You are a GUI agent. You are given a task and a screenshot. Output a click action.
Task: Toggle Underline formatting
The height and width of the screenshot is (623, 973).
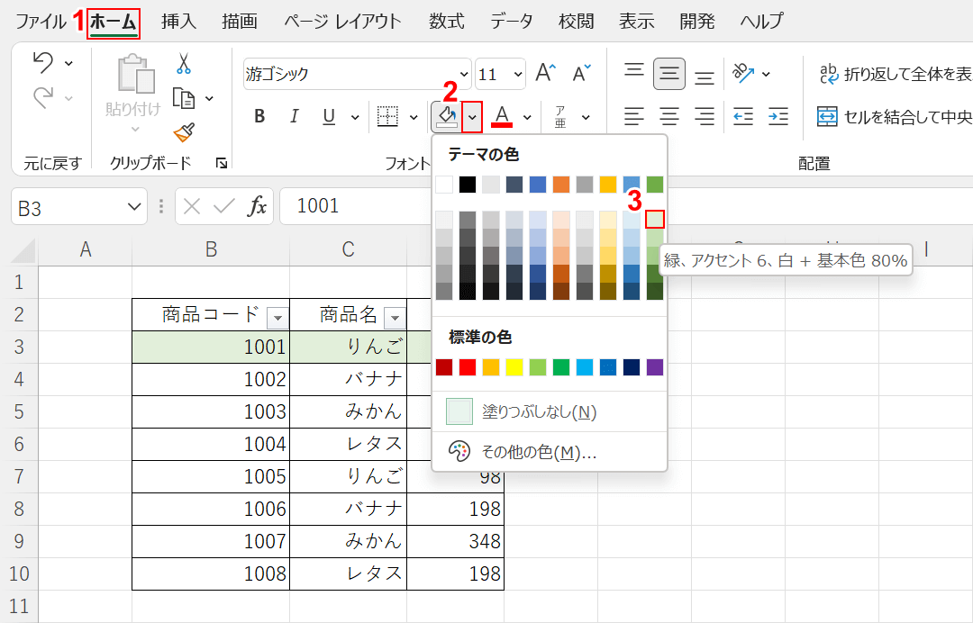tap(329, 116)
